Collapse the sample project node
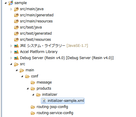Image resolution: width=136 pixels, height=117 pixels. (6, 3)
